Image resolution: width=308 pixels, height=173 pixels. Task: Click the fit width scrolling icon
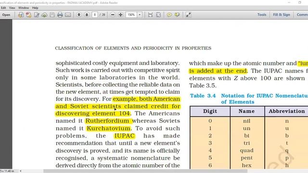click(151, 15)
